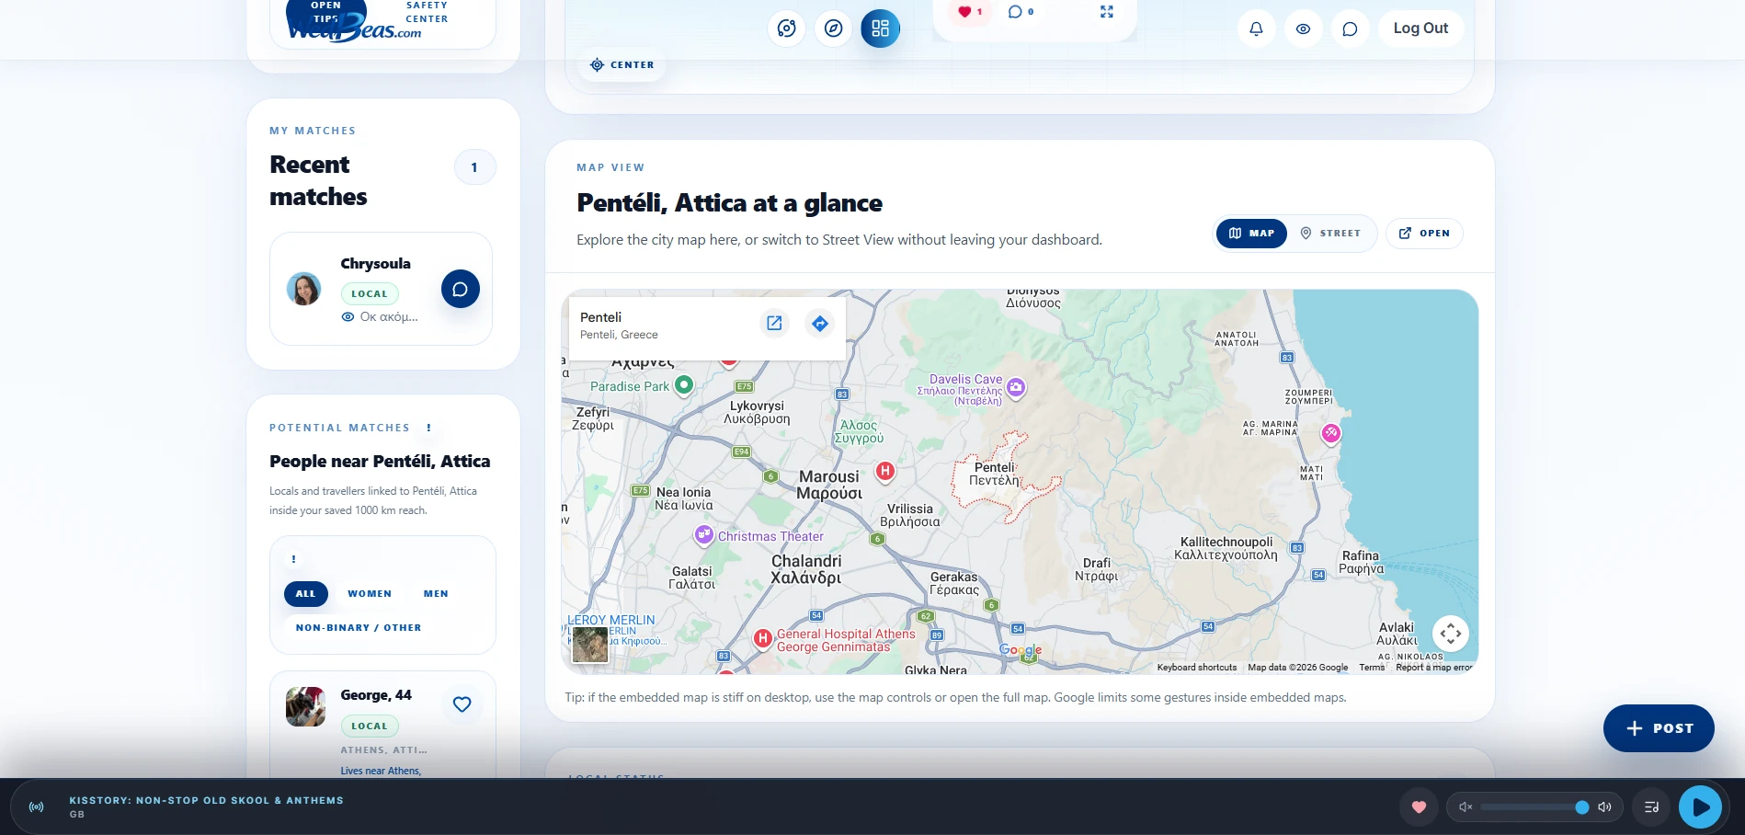This screenshot has height=835, width=1745.
Task: Click the POST button
Action: click(1659, 728)
